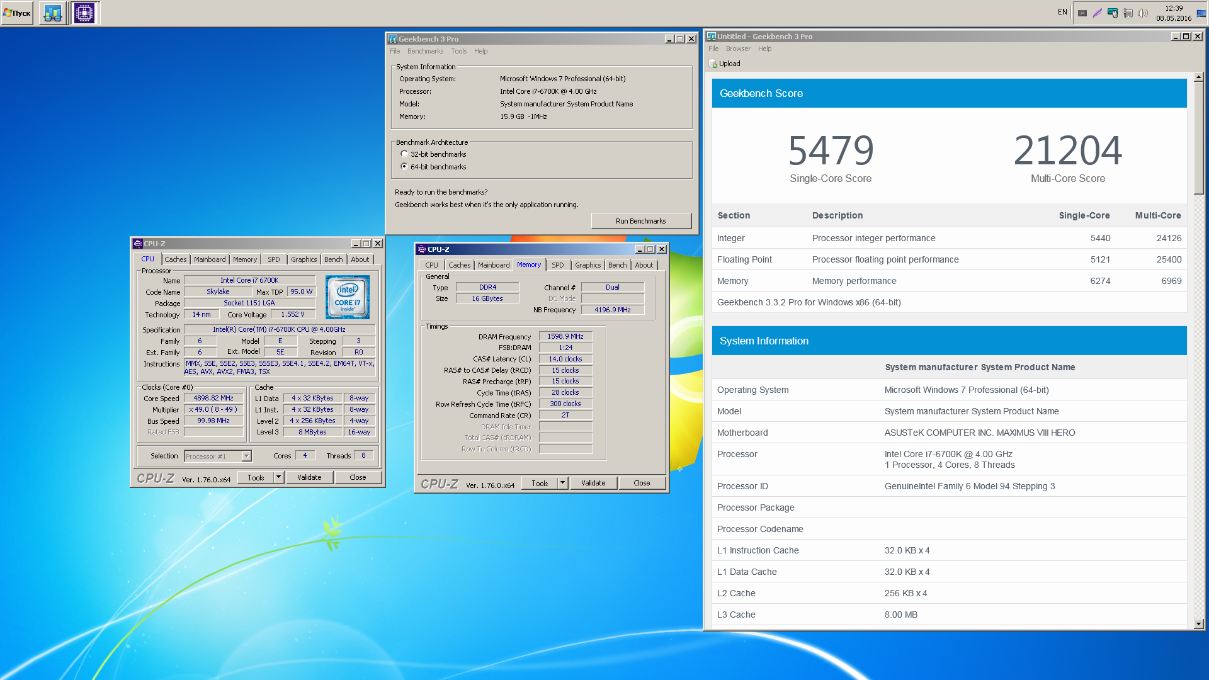The image size is (1209, 680).
Task: Switch to Bench tab in left CPU-Z
Action: coord(334,259)
